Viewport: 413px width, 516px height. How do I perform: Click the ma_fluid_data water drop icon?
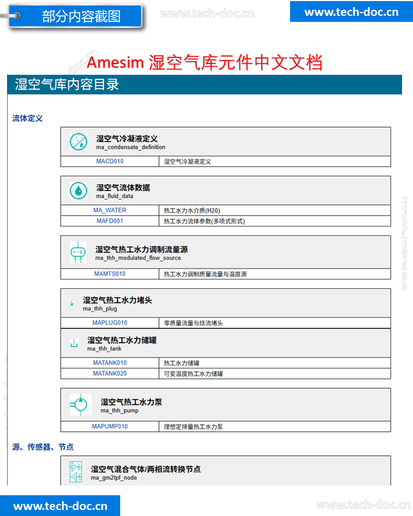pyautogui.click(x=78, y=191)
